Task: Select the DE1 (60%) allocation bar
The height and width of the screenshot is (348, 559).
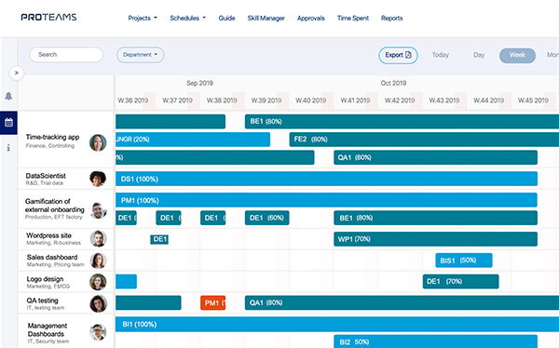Action: click(267, 218)
